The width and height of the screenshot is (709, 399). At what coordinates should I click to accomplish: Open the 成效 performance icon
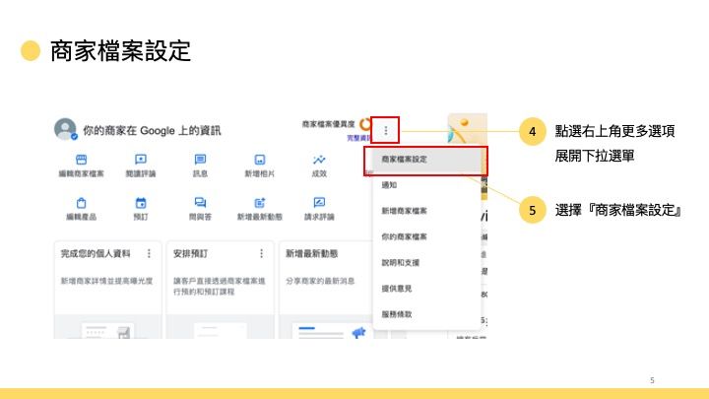click(x=319, y=160)
